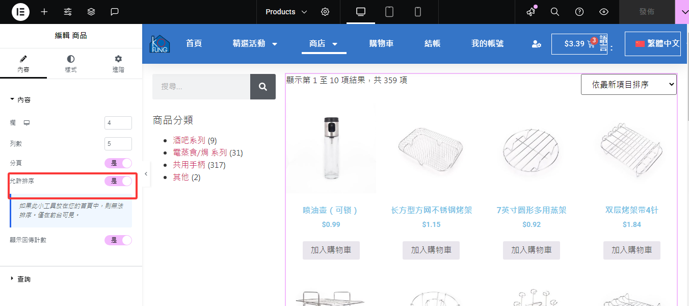Viewport: 689px width, 306px height.
Task: Click the KFUNG site logo
Action: (160, 44)
